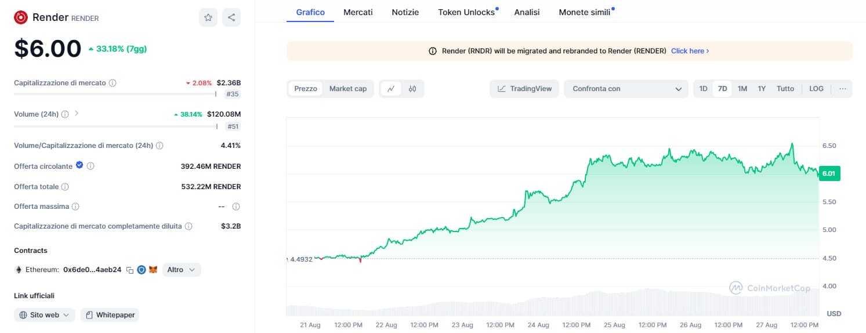Switch to candlestick chart view
Screen dimensions: 866x333
(x=412, y=89)
